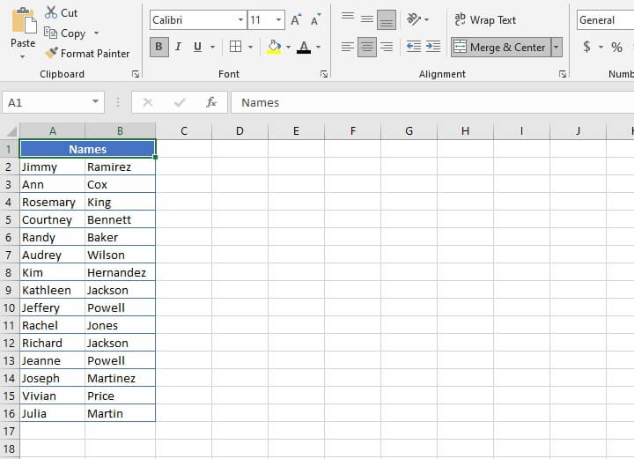
Task: Open Fill Color dropdown arrow
Action: point(288,47)
